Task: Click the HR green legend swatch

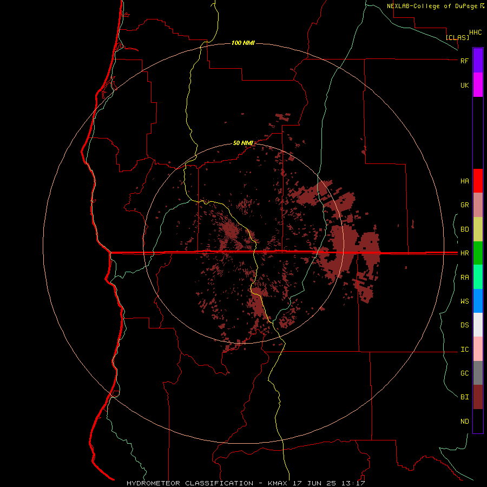Action: pyautogui.click(x=478, y=253)
